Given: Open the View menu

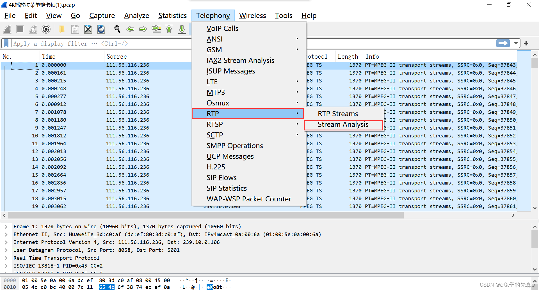Looking at the screenshot, I should (54, 16).
